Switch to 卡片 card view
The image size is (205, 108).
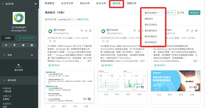click(x=170, y=13)
